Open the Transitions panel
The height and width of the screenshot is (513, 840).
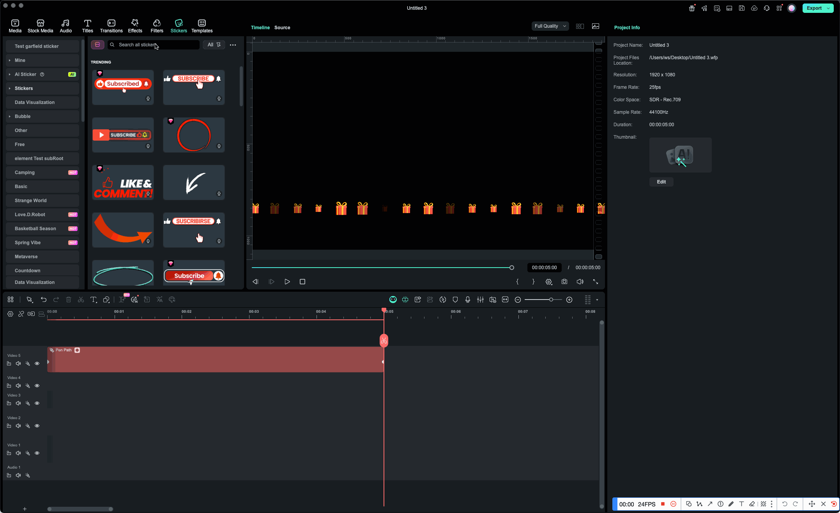click(111, 26)
